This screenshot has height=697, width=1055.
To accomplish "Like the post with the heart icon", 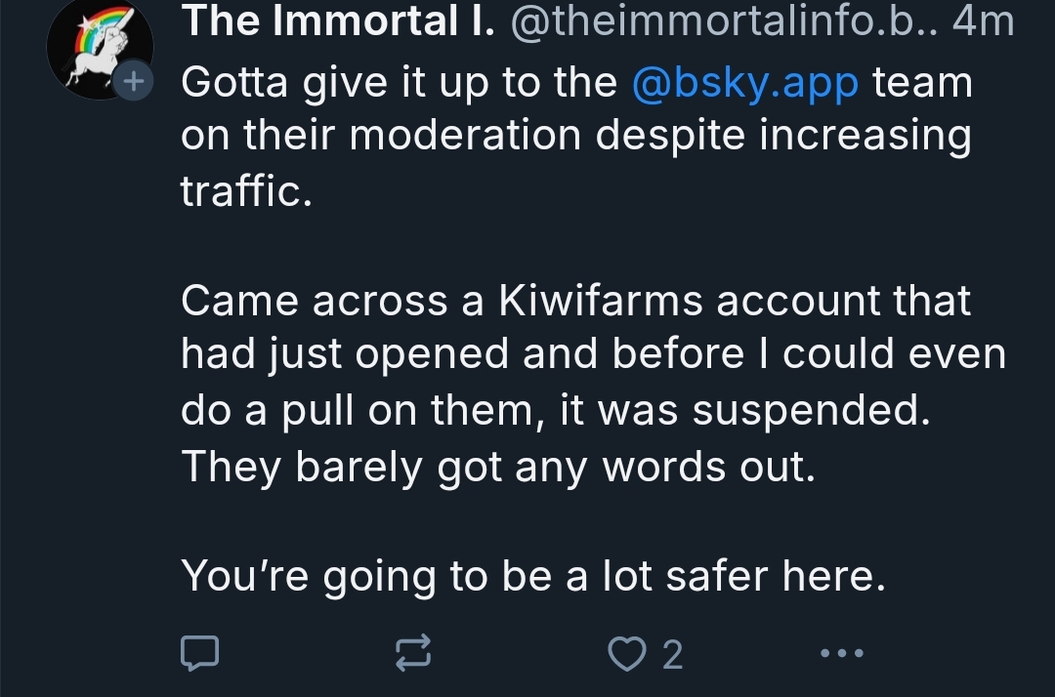I will point(623,653).
